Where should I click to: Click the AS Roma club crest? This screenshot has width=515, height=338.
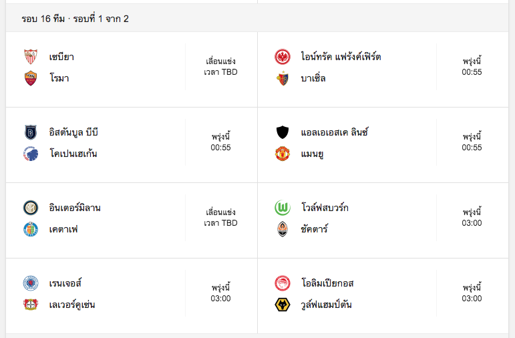(x=31, y=78)
